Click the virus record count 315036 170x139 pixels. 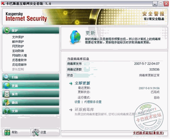154,69
